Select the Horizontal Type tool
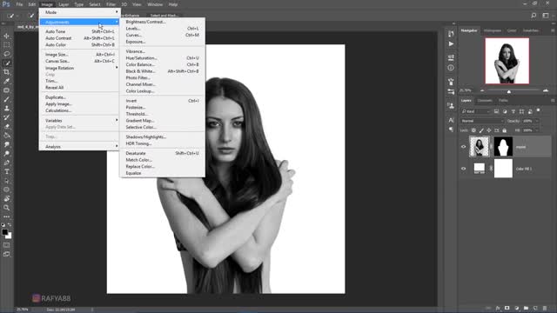 6,172
